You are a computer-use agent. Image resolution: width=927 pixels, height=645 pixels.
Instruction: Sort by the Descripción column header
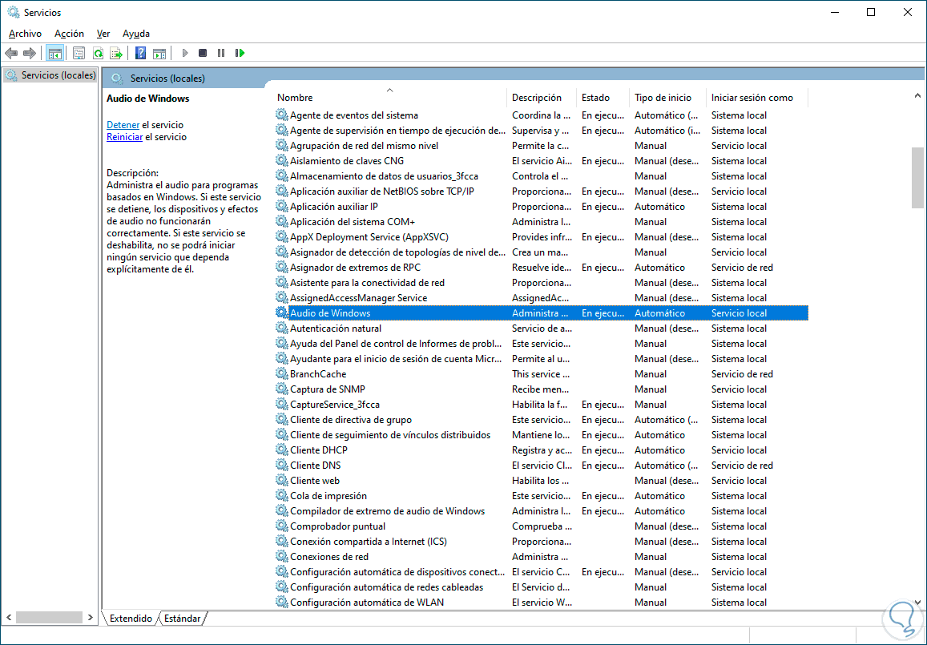(x=542, y=98)
